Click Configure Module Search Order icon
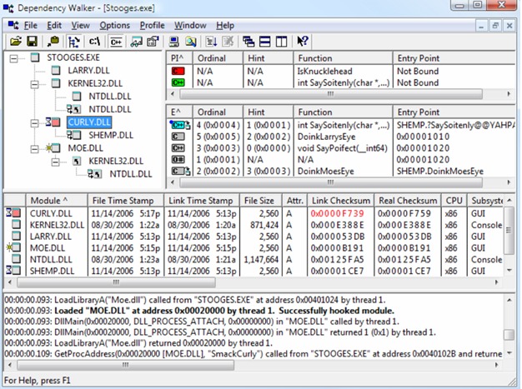This screenshot has width=522, height=389. (191, 42)
